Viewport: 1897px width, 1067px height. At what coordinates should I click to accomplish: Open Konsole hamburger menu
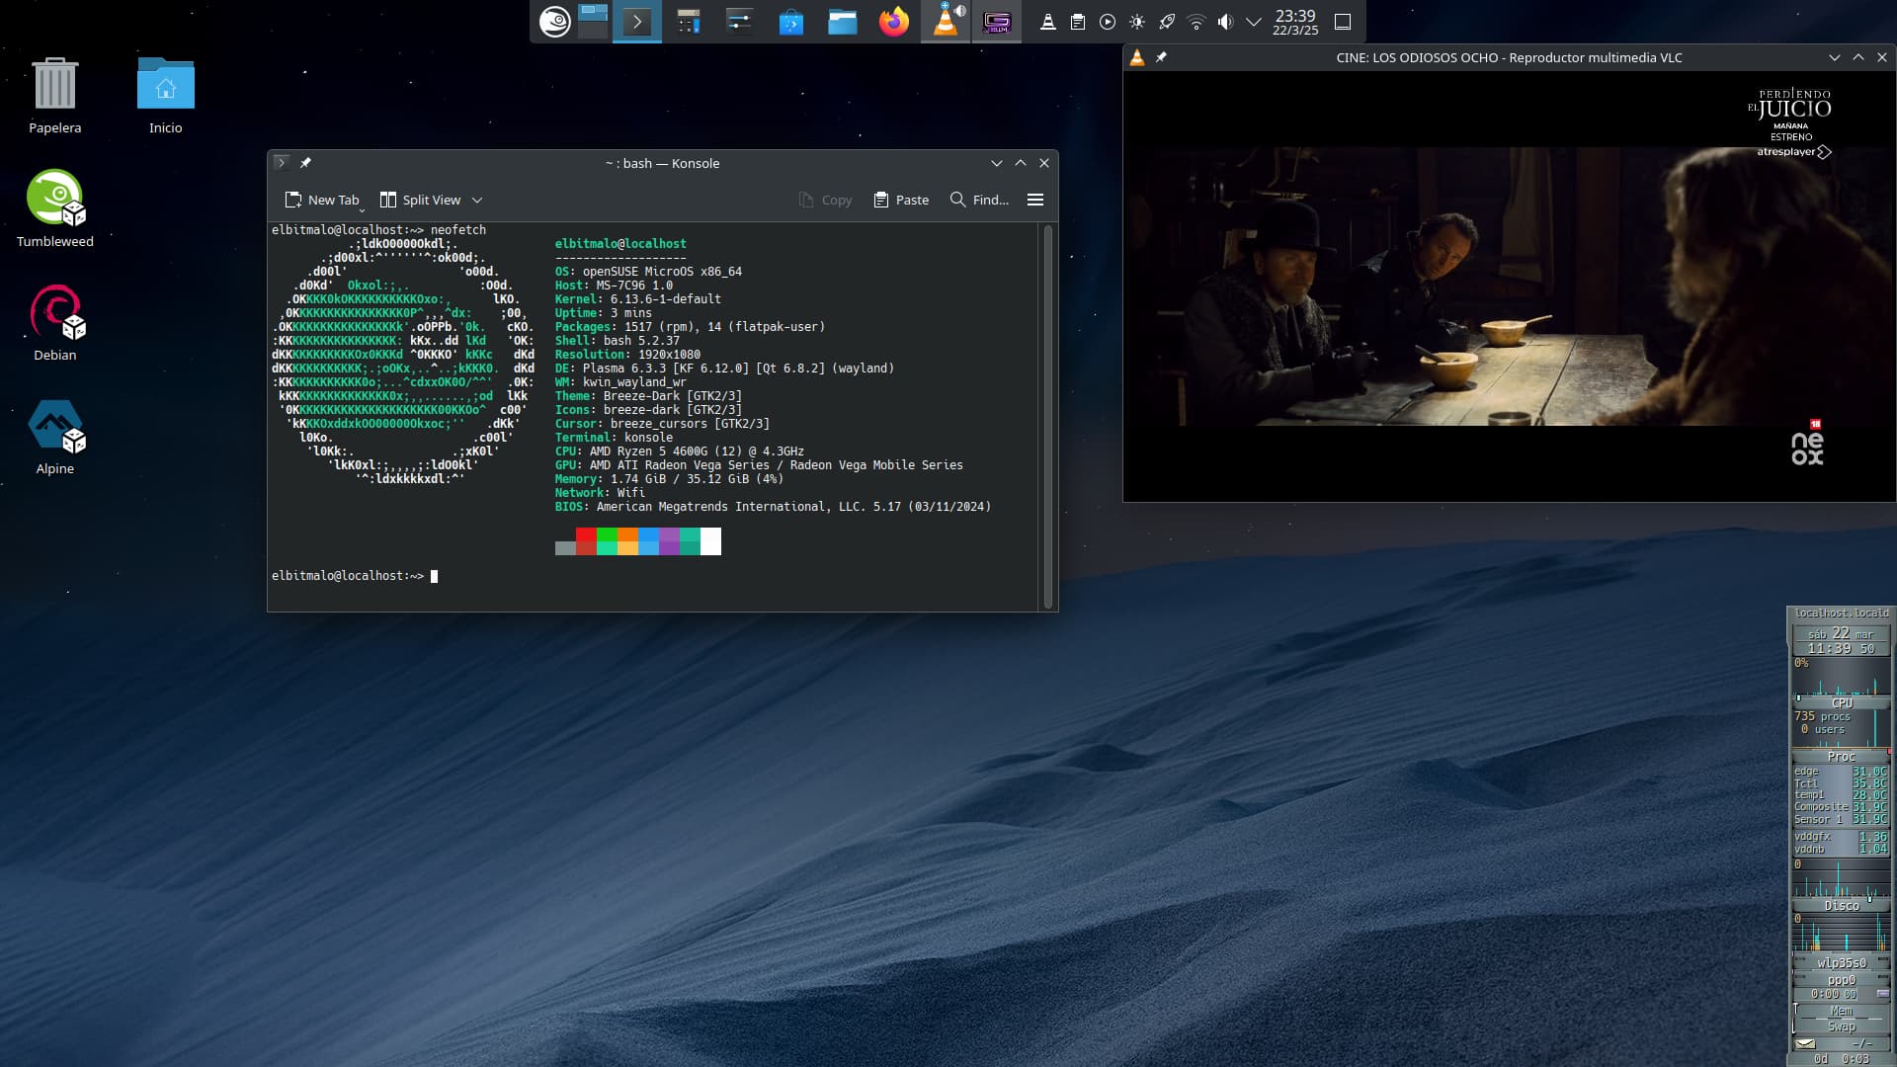pyautogui.click(x=1035, y=200)
